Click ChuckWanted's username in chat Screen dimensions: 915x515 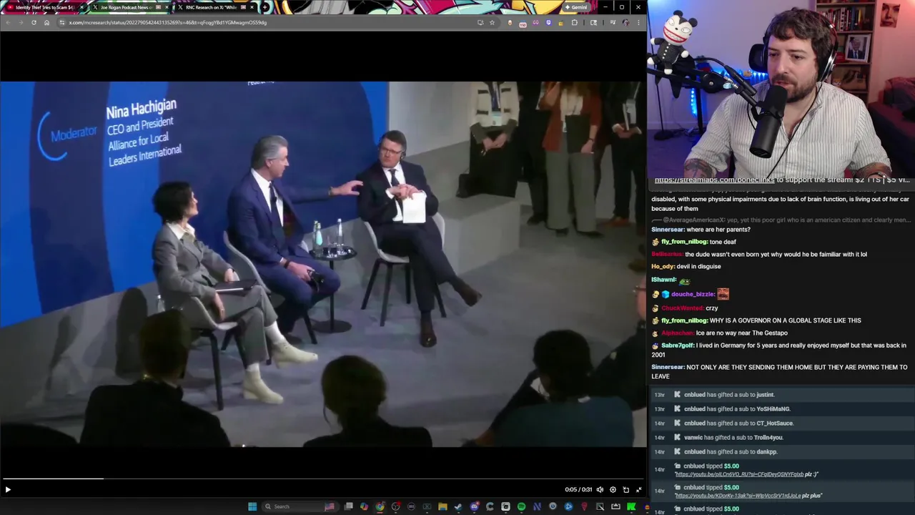(x=682, y=308)
